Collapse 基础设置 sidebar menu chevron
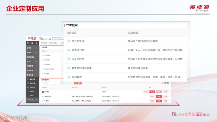This screenshot has height=122, width=217. (37, 75)
